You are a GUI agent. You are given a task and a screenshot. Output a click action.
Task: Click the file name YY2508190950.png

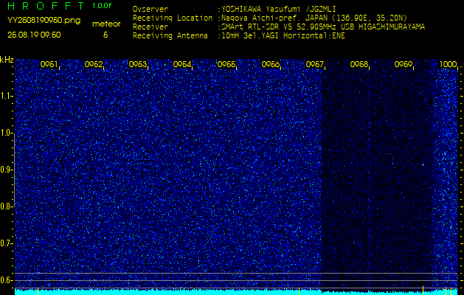(44, 21)
